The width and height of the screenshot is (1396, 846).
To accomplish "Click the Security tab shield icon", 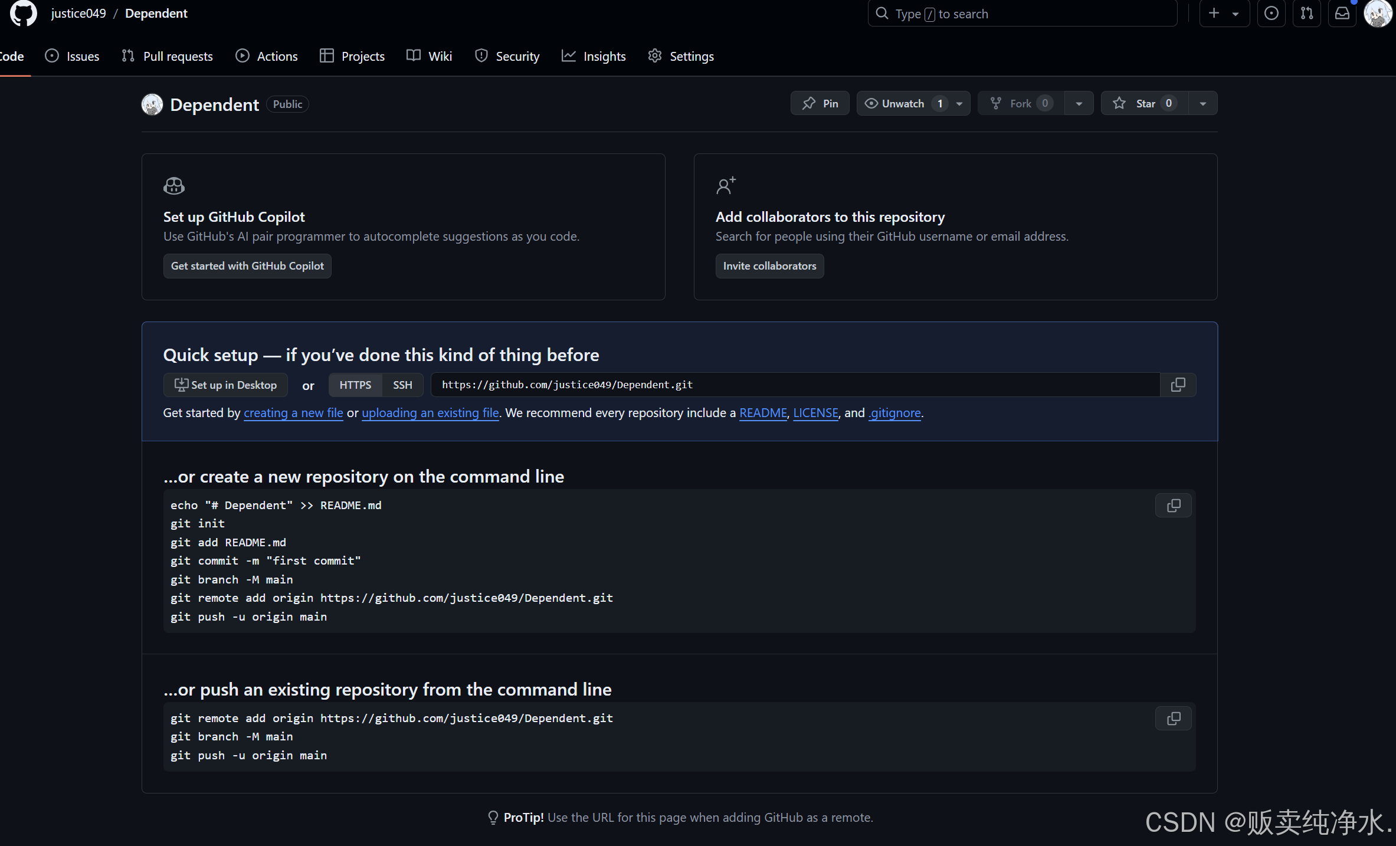I will (481, 55).
